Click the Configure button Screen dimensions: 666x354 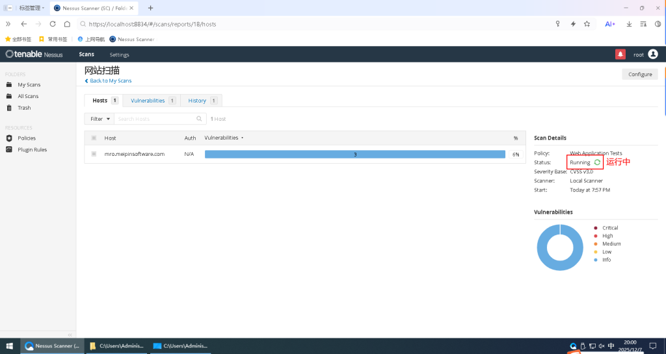[x=639, y=74]
